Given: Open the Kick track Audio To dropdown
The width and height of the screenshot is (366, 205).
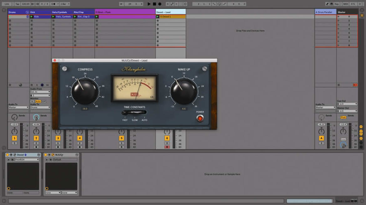Looking at the screenshot, I should 40,107.
